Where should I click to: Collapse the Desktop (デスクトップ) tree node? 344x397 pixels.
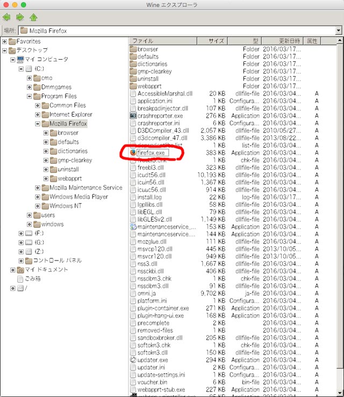click(4, 50)
